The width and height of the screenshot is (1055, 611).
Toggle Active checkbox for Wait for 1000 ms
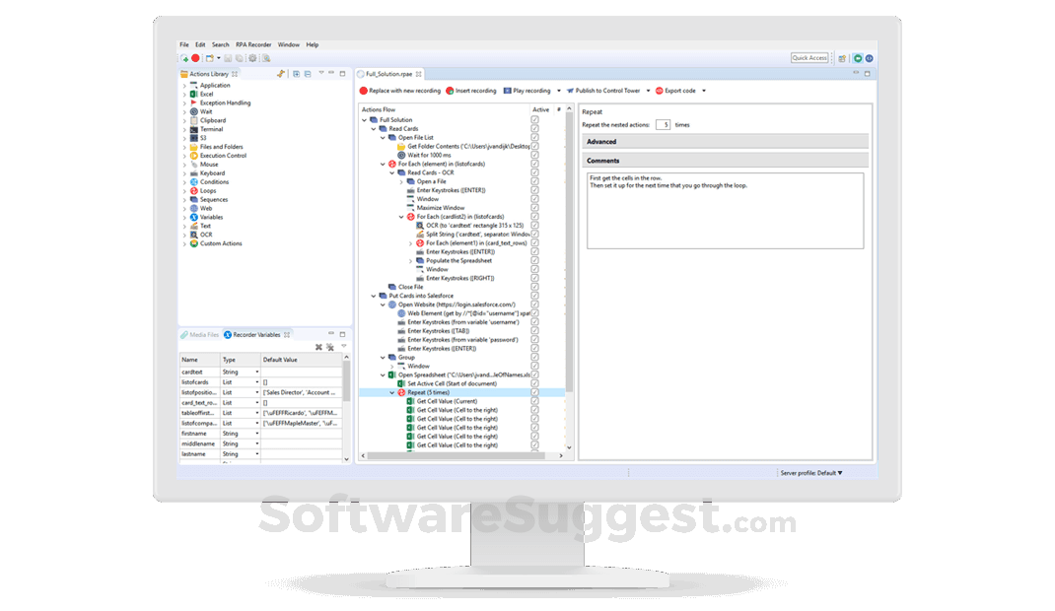point(535,155)
